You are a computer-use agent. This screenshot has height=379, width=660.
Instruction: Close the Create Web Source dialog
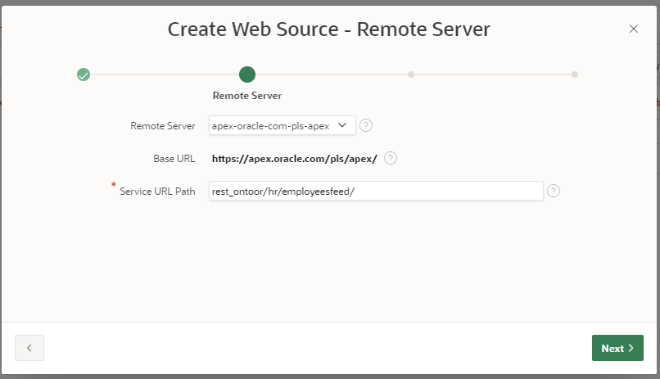[x=633, y=29]
